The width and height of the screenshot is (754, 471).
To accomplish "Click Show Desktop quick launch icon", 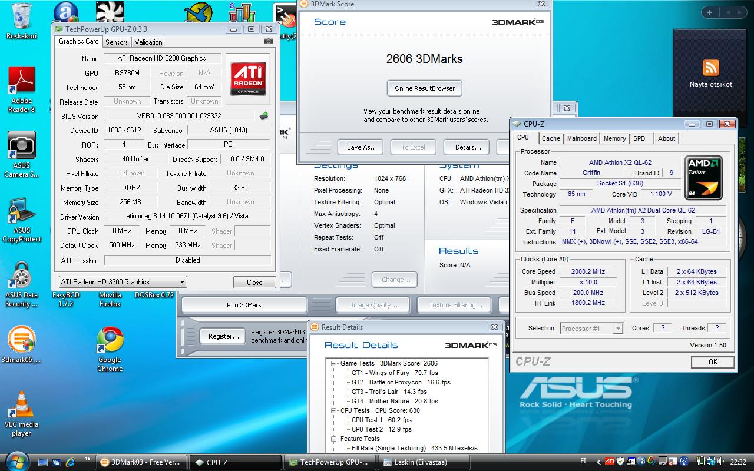I will pyautogui.click(x=42, y=462).
